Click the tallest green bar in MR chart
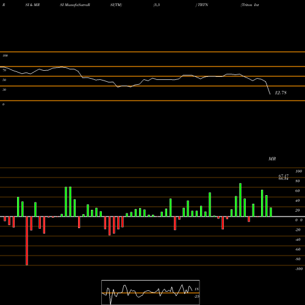The width and height of the screenshot is (305, 305). tap(240, 200)
